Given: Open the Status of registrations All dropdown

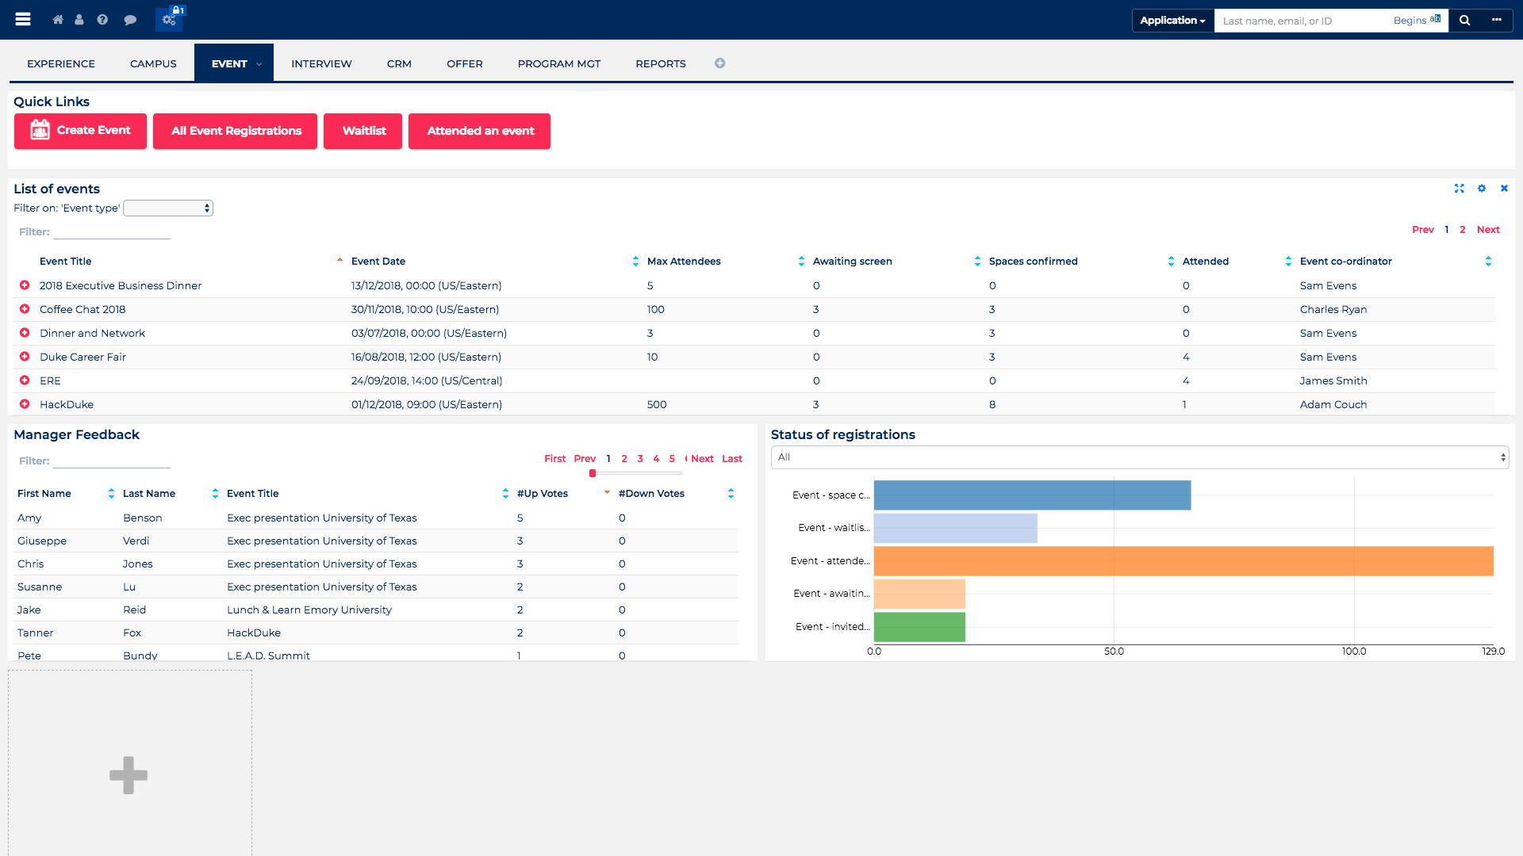Looking at the screenshot, I should [x=1140, y=457].
